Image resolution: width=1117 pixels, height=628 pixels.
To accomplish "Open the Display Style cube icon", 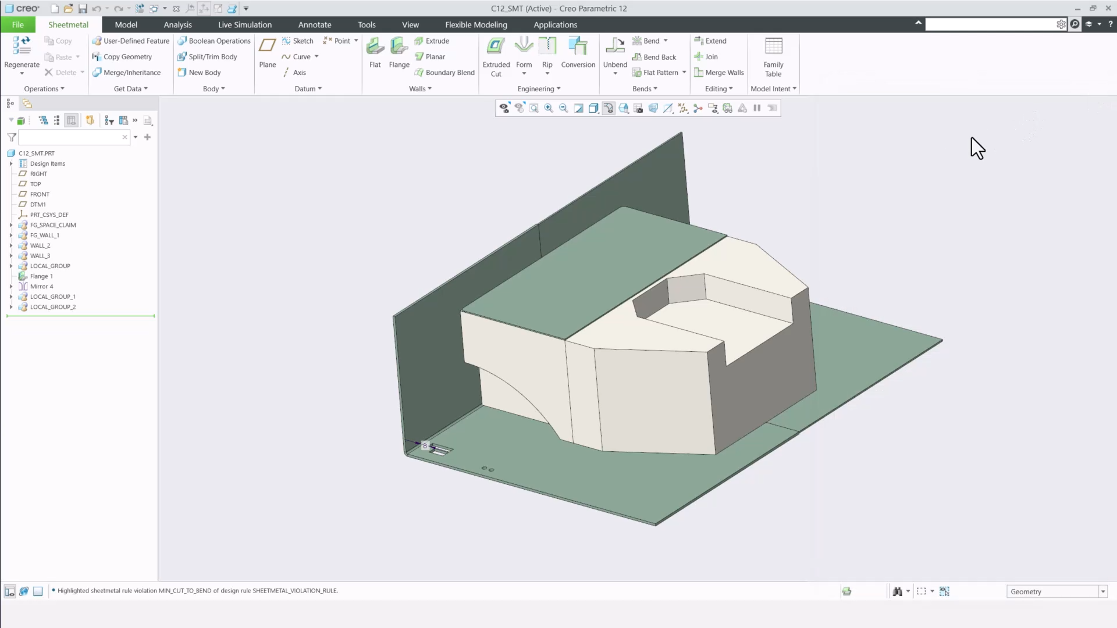I will [593, 108].
